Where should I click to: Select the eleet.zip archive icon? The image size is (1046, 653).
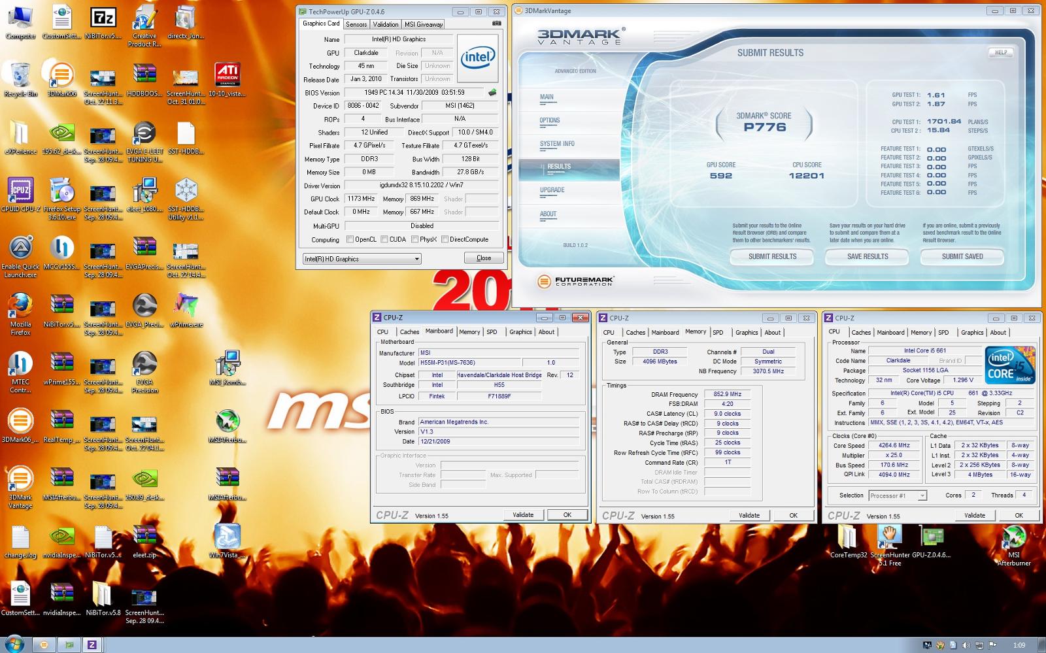(144, 540)
